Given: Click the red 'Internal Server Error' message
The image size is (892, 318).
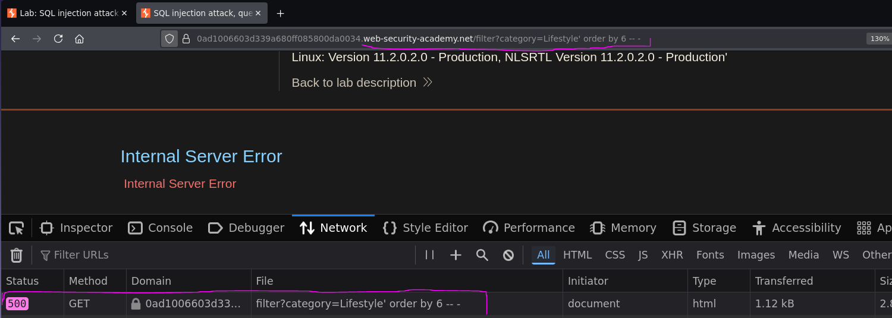Looking at the screenshot, I should point(180,184).
